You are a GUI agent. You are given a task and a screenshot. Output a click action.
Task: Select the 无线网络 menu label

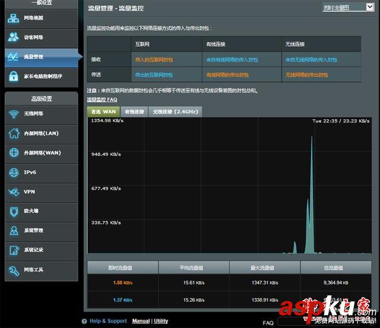33,113
